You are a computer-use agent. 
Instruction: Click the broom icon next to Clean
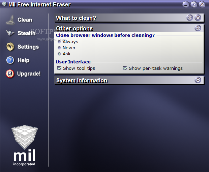10,20
